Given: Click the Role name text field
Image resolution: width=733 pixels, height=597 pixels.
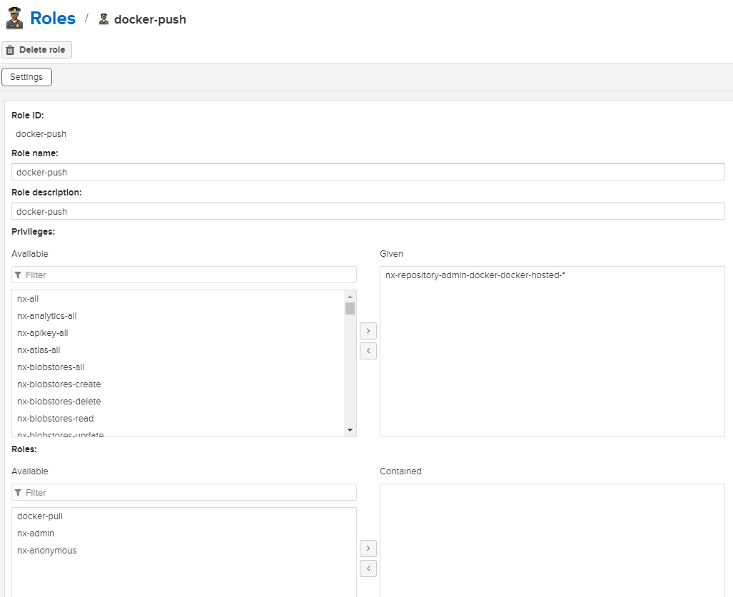Looking at the screenshot, I should (x=368, y=172).
